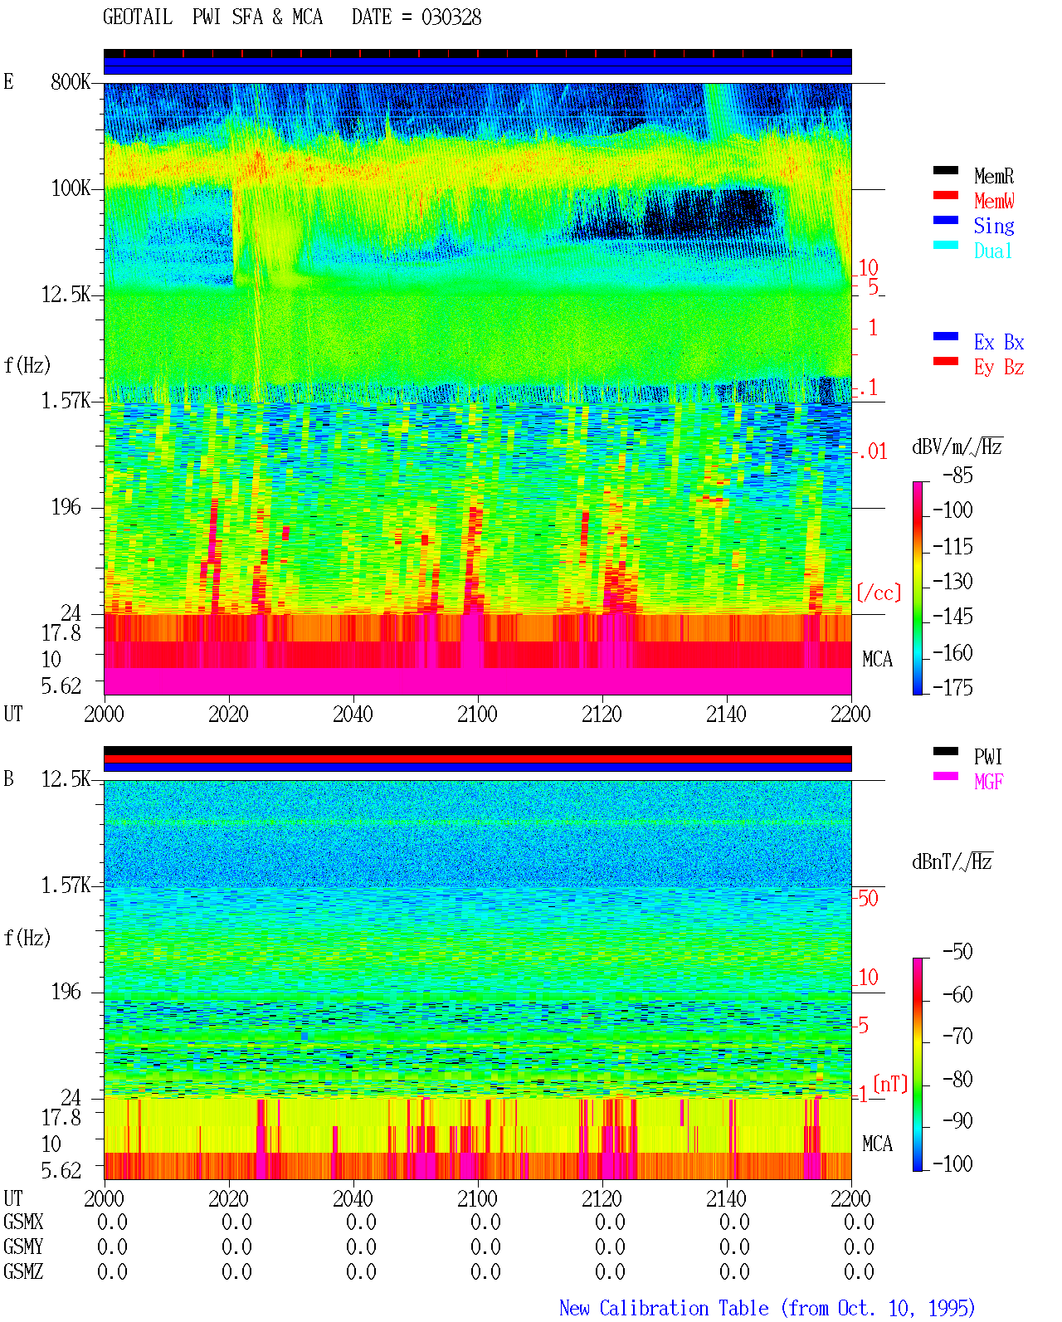Click the Sing legend label

[x=994, y=226]
